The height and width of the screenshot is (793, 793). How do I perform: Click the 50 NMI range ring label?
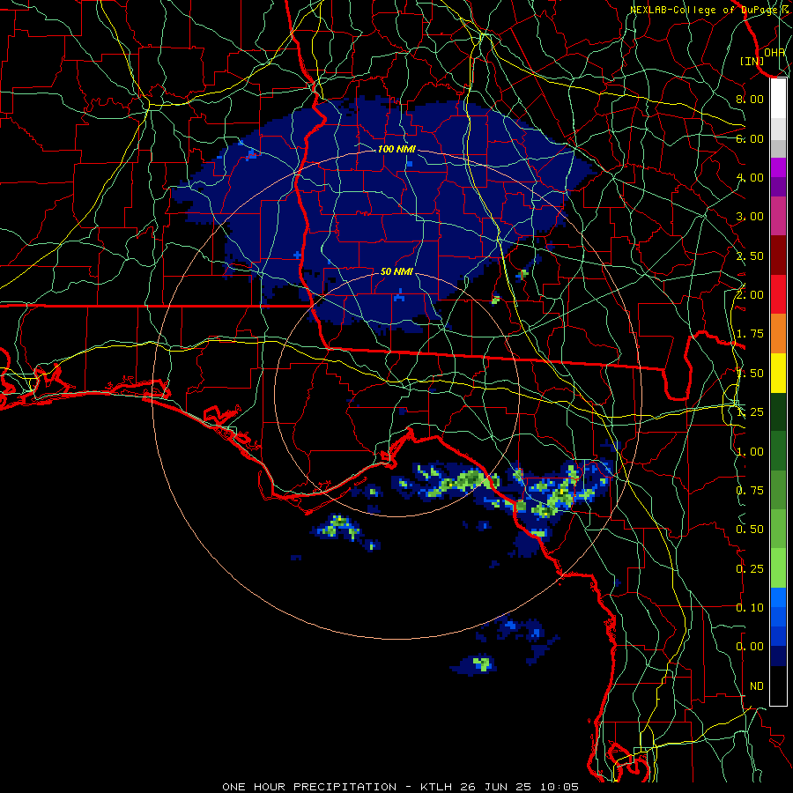point(396,271)
